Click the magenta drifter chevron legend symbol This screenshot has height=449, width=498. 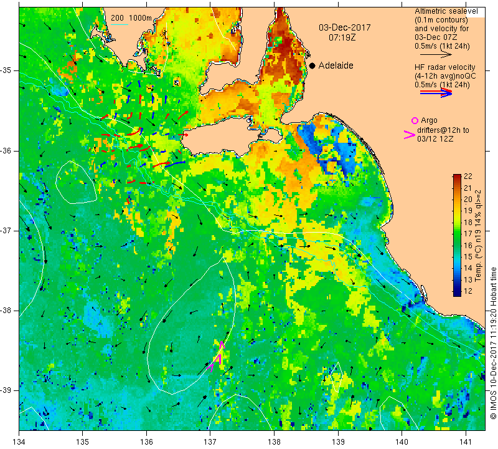(410, 135)
